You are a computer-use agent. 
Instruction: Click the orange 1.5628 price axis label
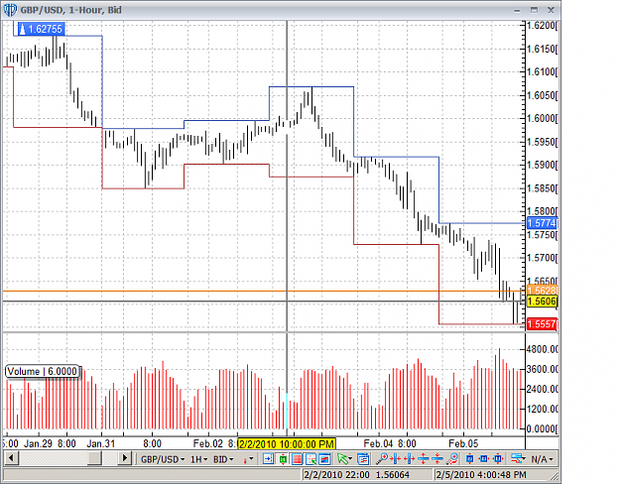542,291
